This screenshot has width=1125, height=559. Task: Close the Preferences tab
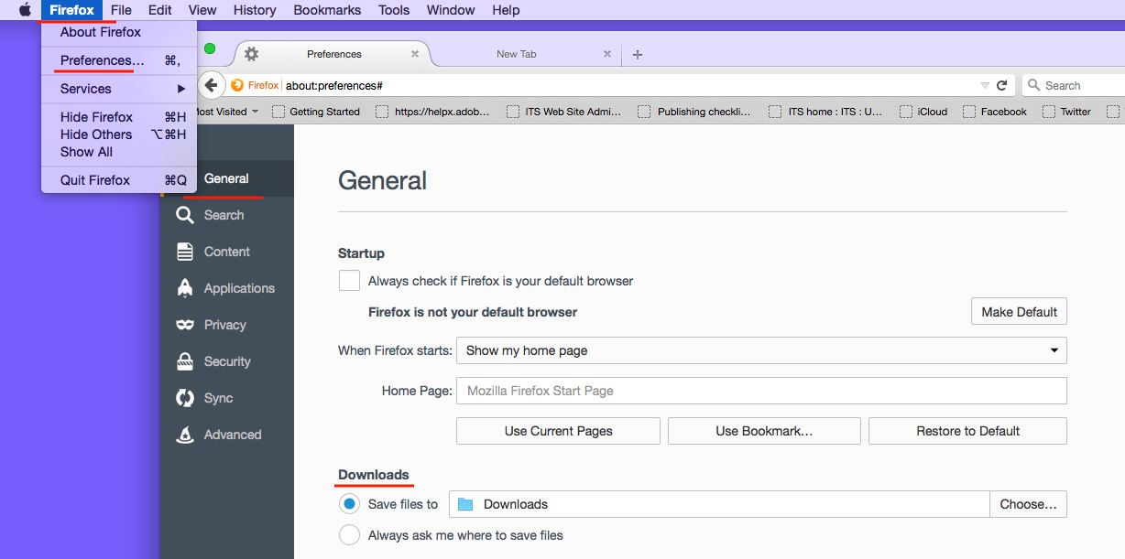click(415, 54)
